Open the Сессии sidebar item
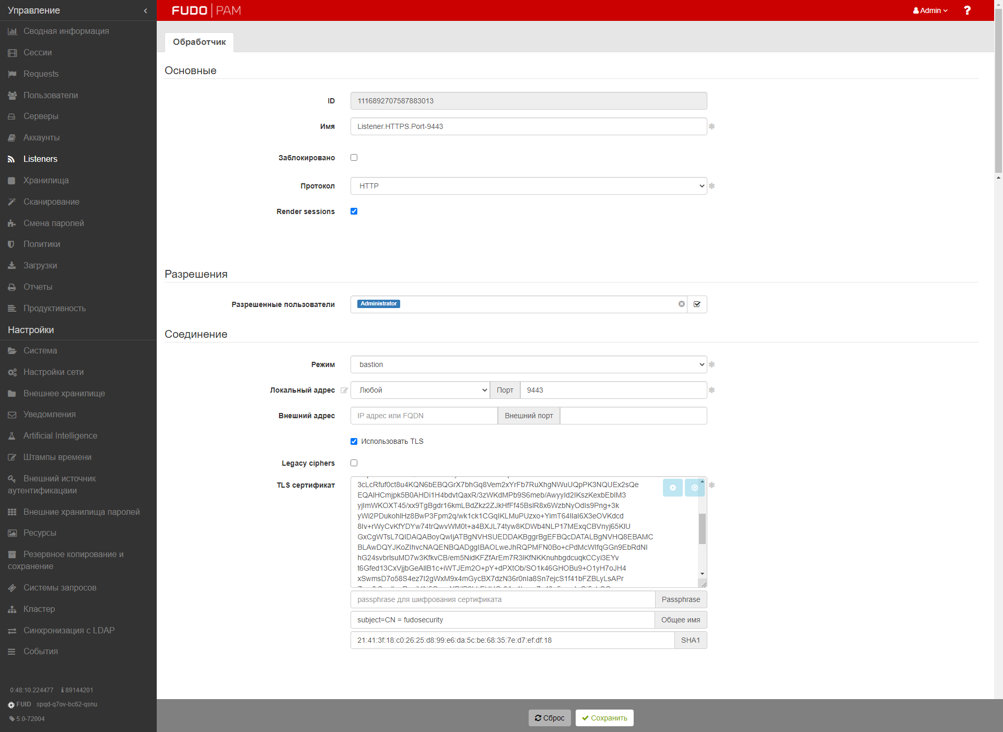1003x732 pixels. pyautogui.click(x=38, y=53)
